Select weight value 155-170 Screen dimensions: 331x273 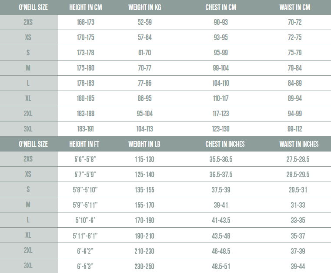click(x=144, y=205)
